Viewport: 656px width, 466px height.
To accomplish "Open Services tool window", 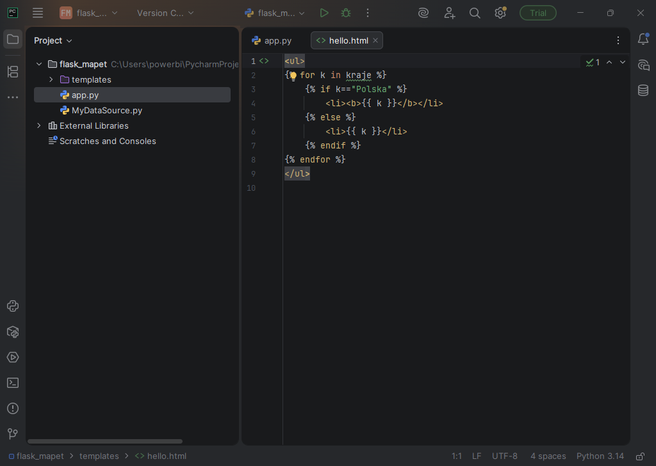I will tap(13, 357).
